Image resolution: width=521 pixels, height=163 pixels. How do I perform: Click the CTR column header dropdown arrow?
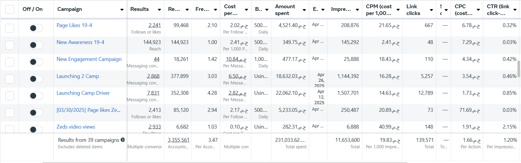click(x=515, y=10)
